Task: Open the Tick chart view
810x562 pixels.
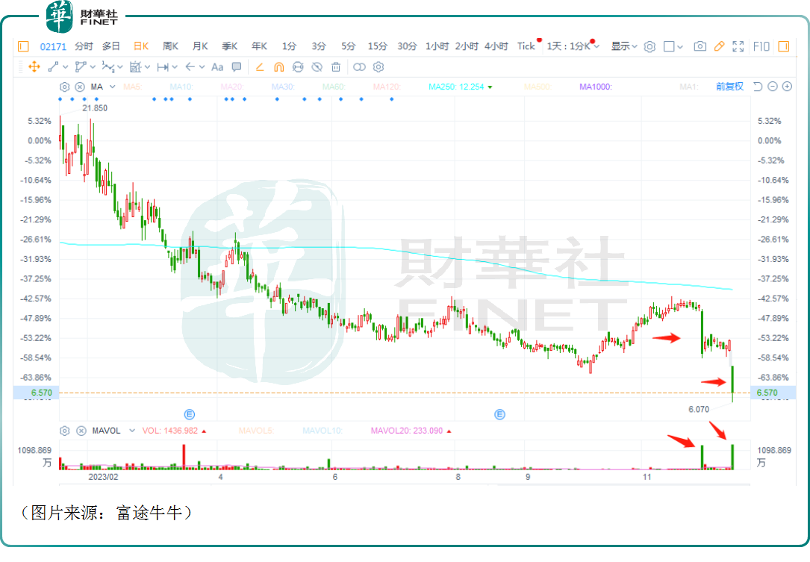Action: pos(526,46)
